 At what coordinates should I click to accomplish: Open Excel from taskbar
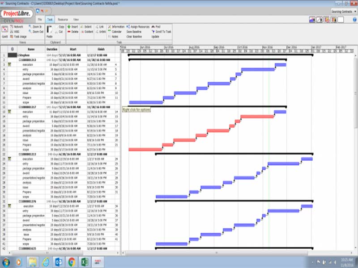pos(85,262)
